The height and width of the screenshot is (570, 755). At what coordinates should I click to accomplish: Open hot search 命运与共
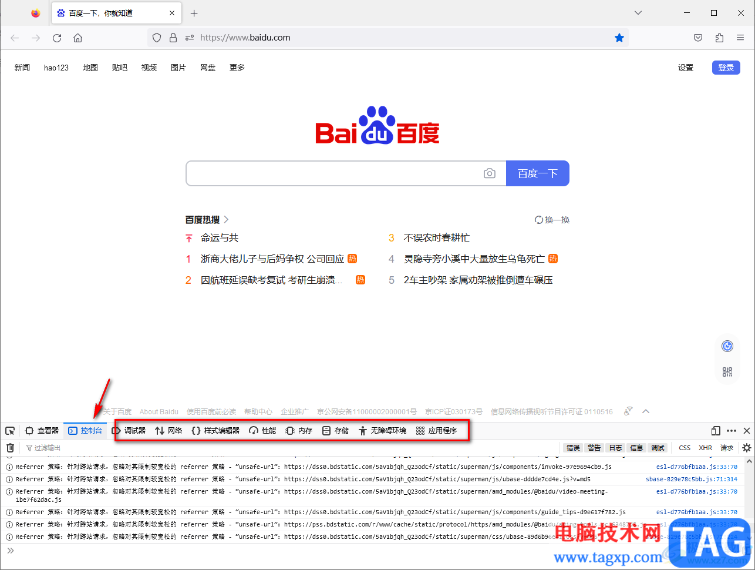click(220, 238)
